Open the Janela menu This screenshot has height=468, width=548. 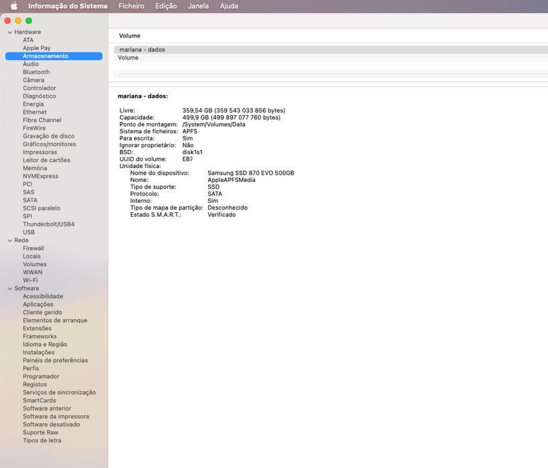coord(198,6)
